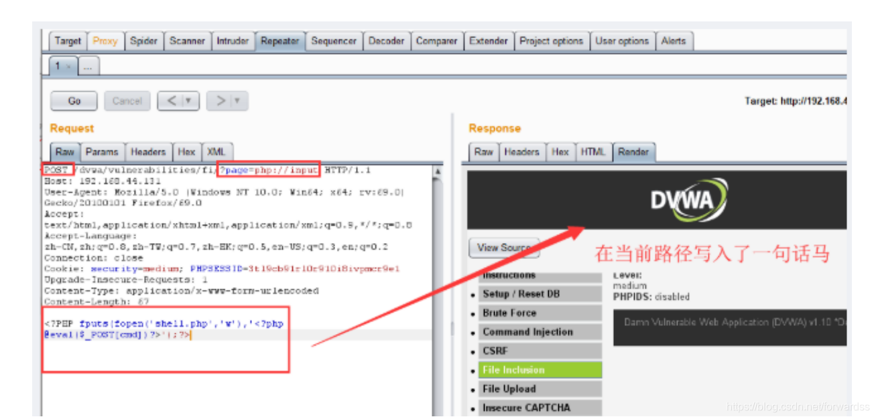Open the Target tab
The height and width of the screenshot is (419, 876).
(x=68, y=41)
